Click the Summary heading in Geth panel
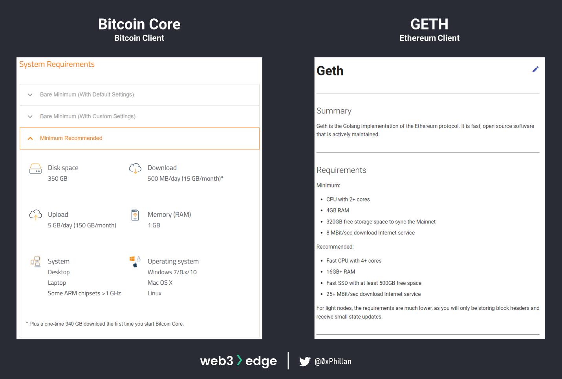 coord(334,111)
